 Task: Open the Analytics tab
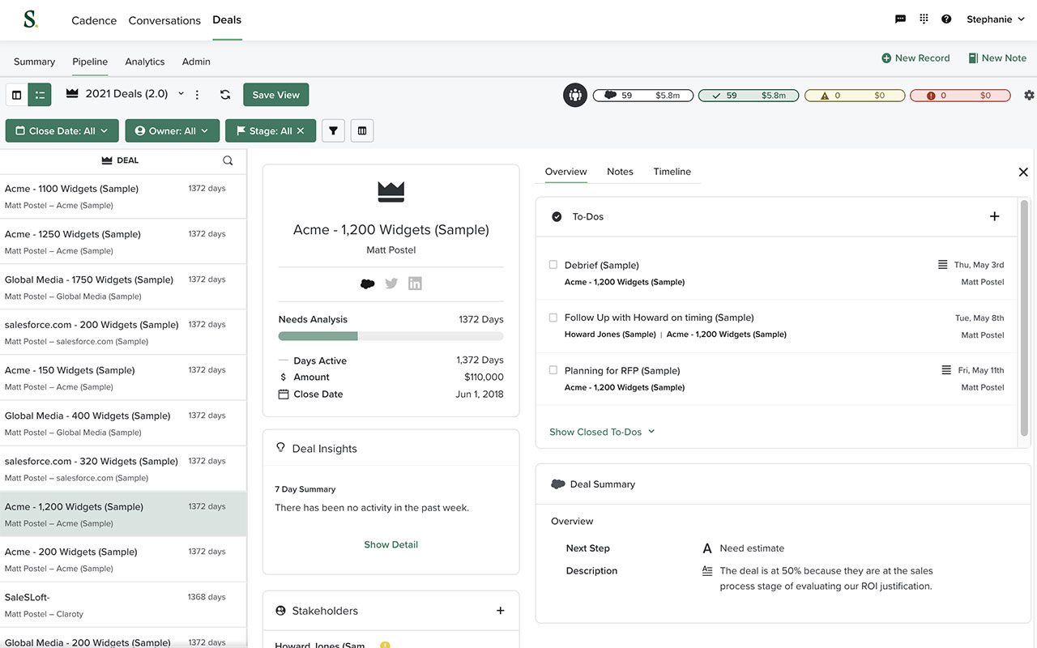pos(145,62)
